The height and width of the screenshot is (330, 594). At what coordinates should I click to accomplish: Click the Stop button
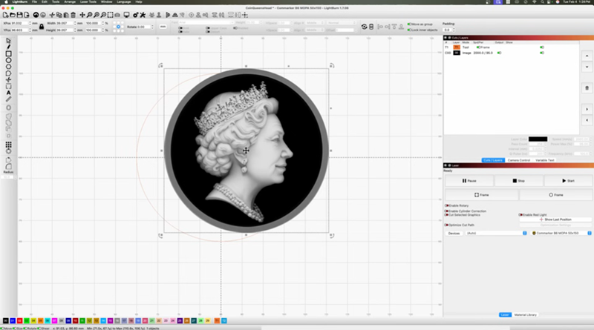pyautogui.click(x=518, y=181)
